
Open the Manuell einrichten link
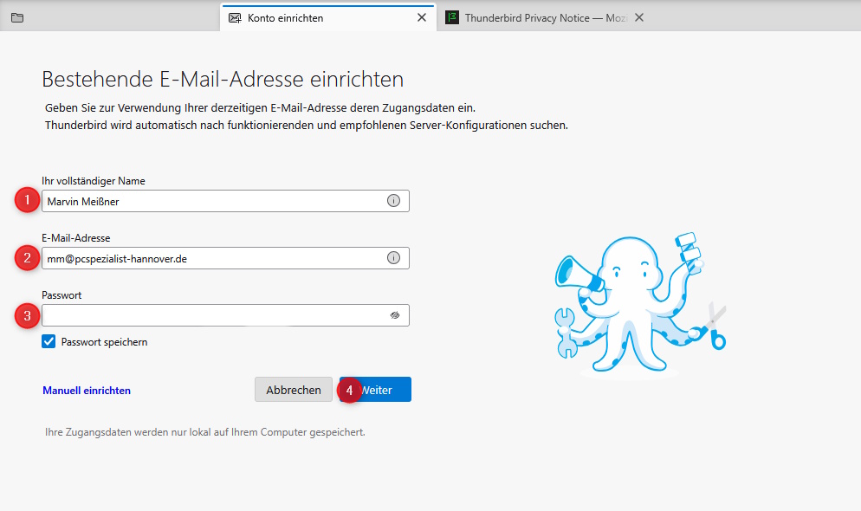tap(87, 391)
